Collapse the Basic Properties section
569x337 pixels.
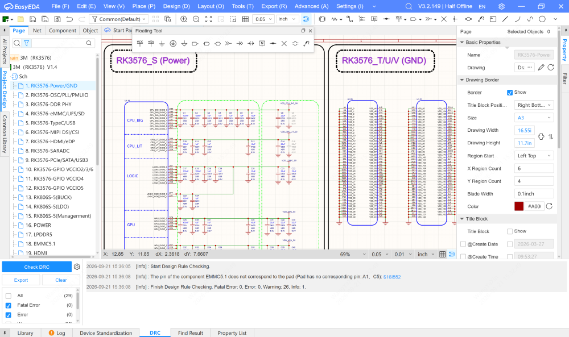pyautogui.click(x=462, y=43)
